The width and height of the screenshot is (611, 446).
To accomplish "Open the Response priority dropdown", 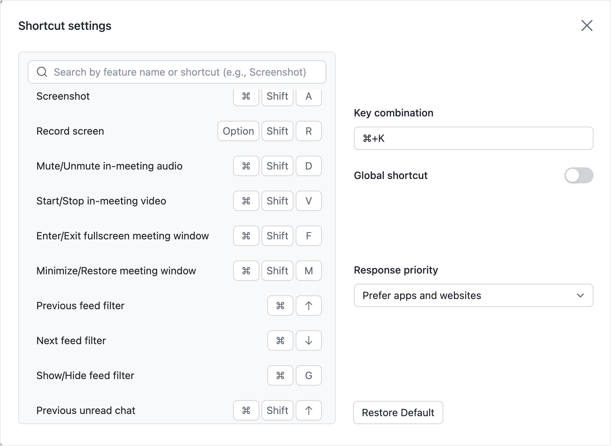I will click(473, 295).
